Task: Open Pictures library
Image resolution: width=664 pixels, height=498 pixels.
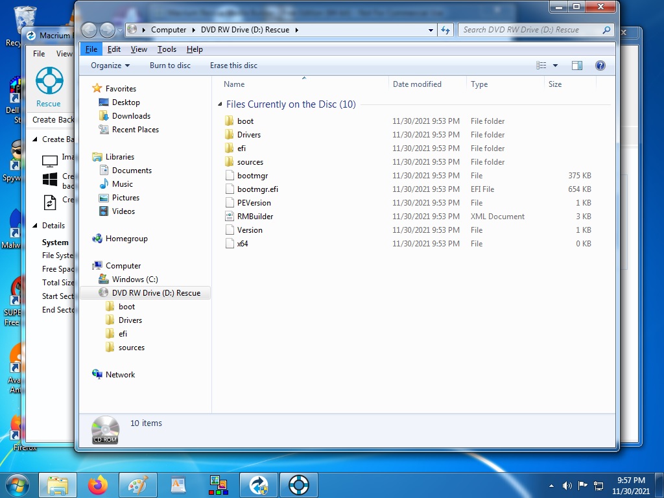Action: [125, 197]
